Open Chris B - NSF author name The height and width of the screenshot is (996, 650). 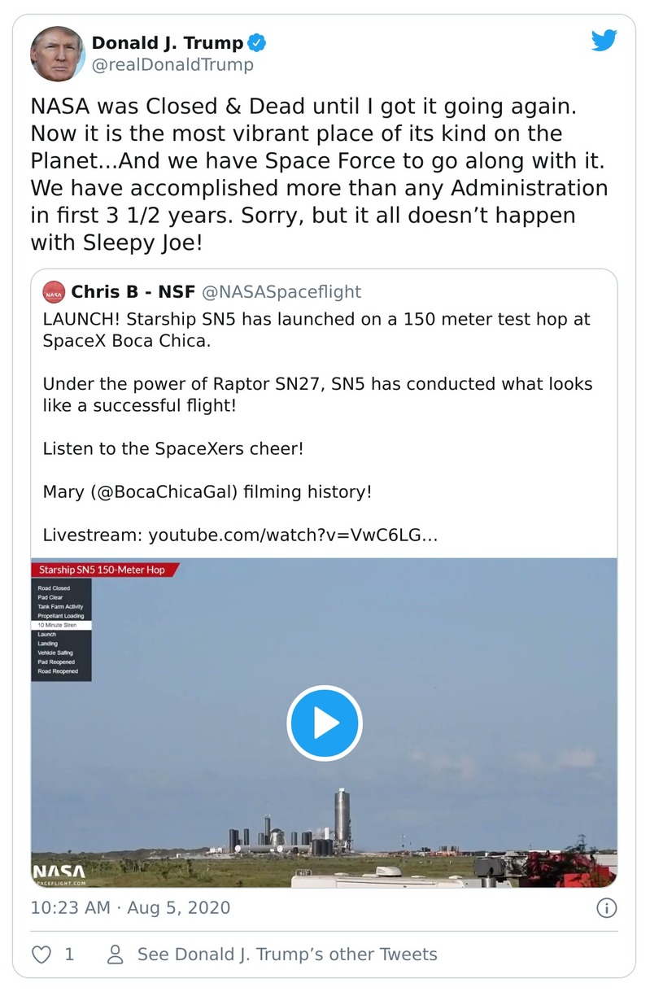(x=132, y=291)
